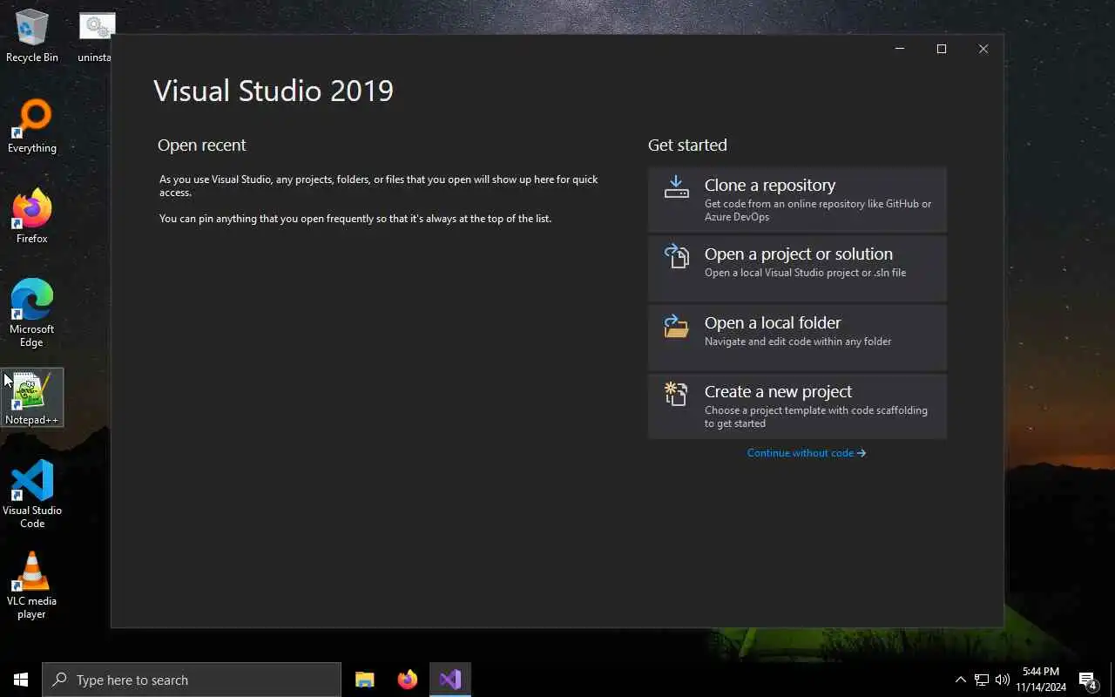Click the Visual Studio 2019 title text
The height and width of the screenshot is (697, 1115).
274,91
